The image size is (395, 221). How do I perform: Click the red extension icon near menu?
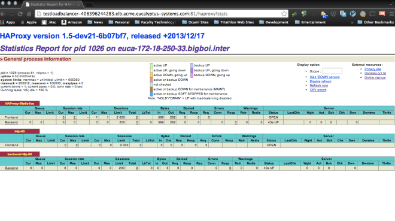[382, 14]
